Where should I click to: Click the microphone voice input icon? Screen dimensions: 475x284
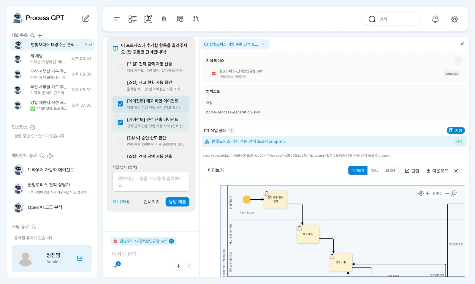tap(178, 266)
